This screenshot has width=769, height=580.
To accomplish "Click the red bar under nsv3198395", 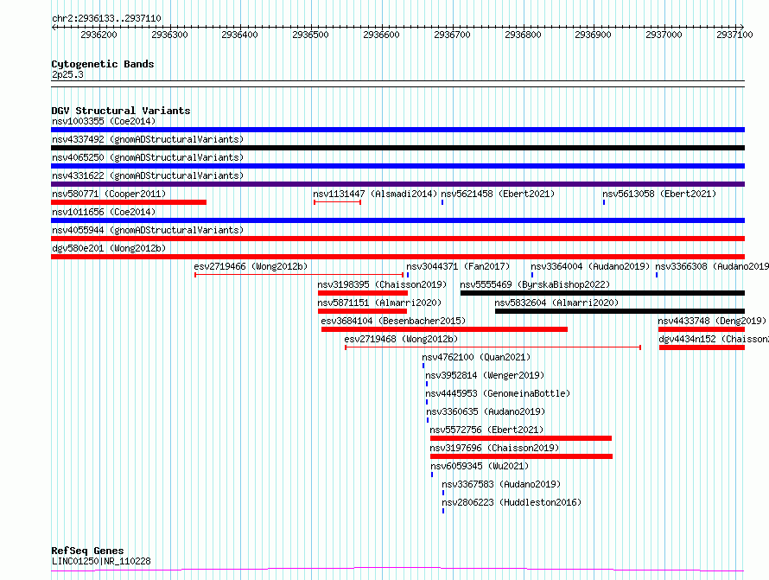I will pyautogui.click(x=363, y=293).
